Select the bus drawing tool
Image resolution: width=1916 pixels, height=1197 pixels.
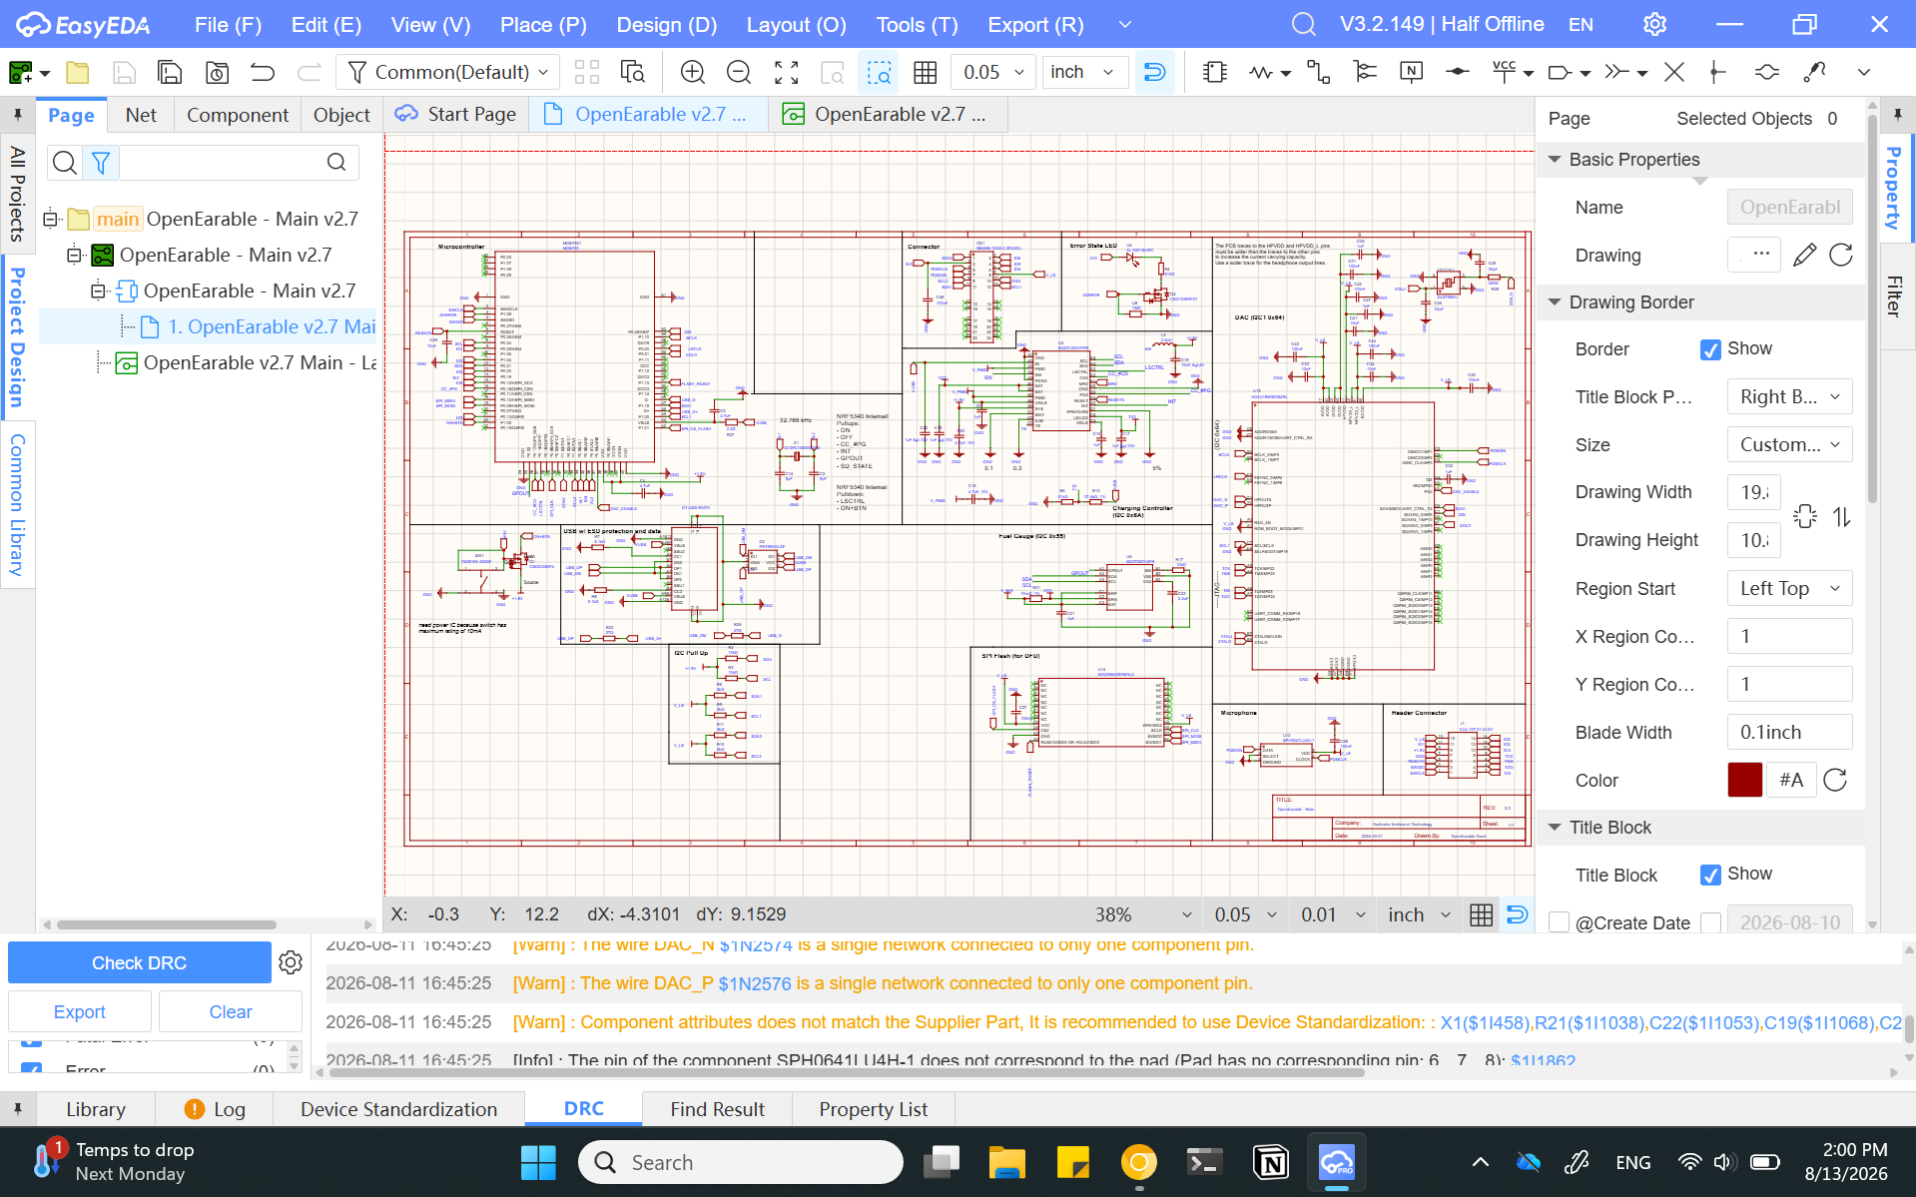tap(1365, 72)
